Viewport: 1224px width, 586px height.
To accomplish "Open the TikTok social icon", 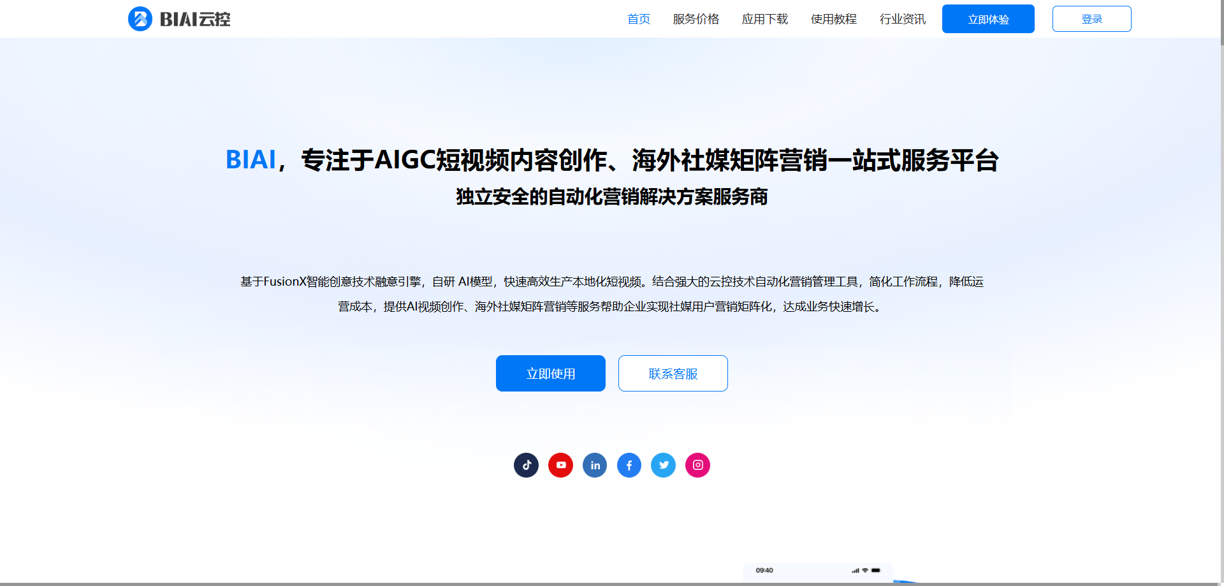I will pos(526,465).
